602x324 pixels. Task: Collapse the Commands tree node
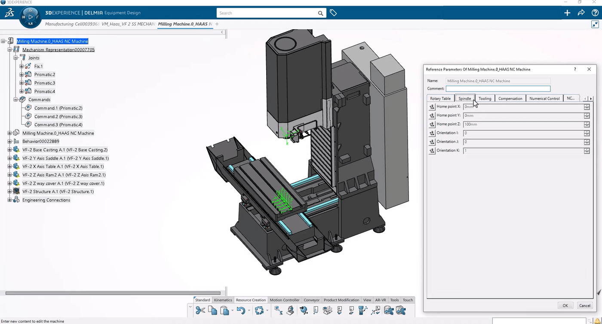click(x=15, y=100)
